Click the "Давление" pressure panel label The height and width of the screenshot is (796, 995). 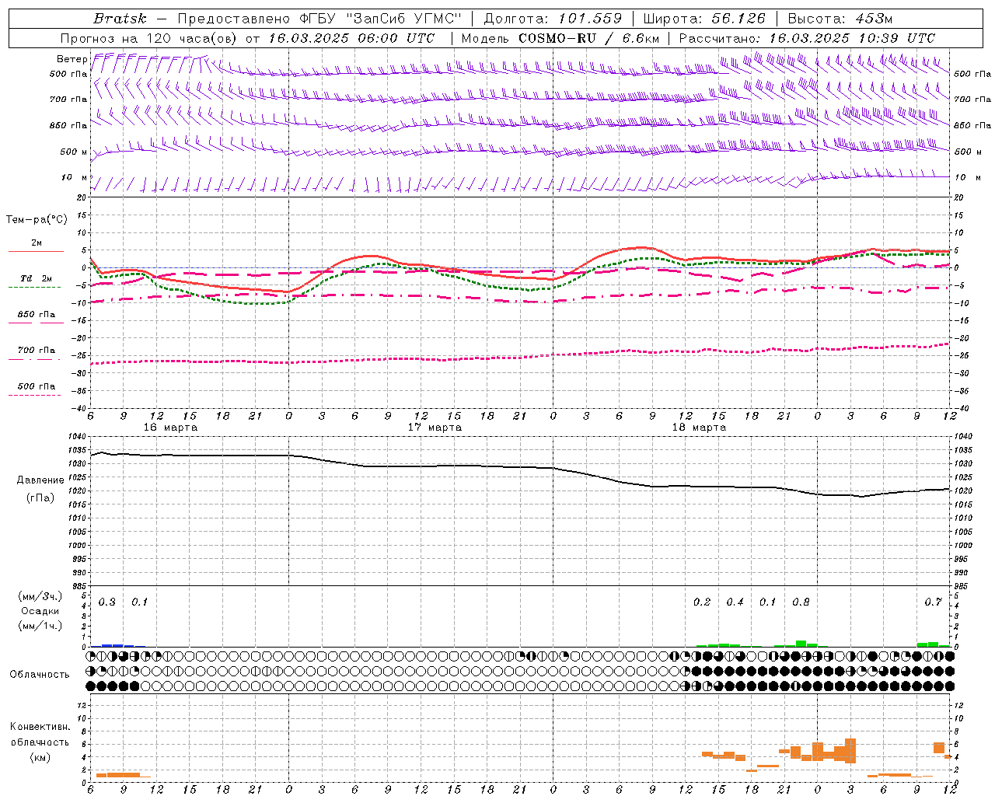40,480
